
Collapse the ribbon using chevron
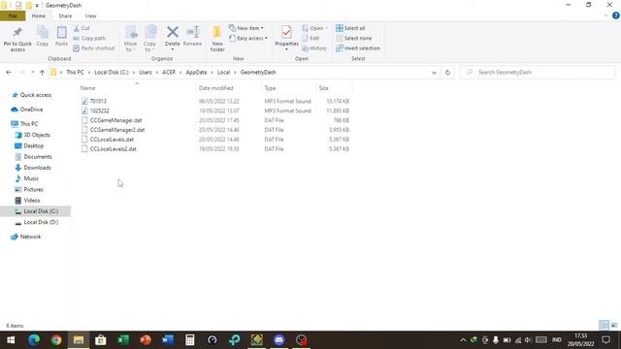point(605,16)
